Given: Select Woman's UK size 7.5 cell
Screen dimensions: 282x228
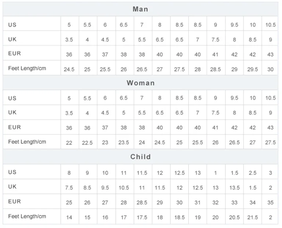Looking at the screenshot, I should click(215, 113).
